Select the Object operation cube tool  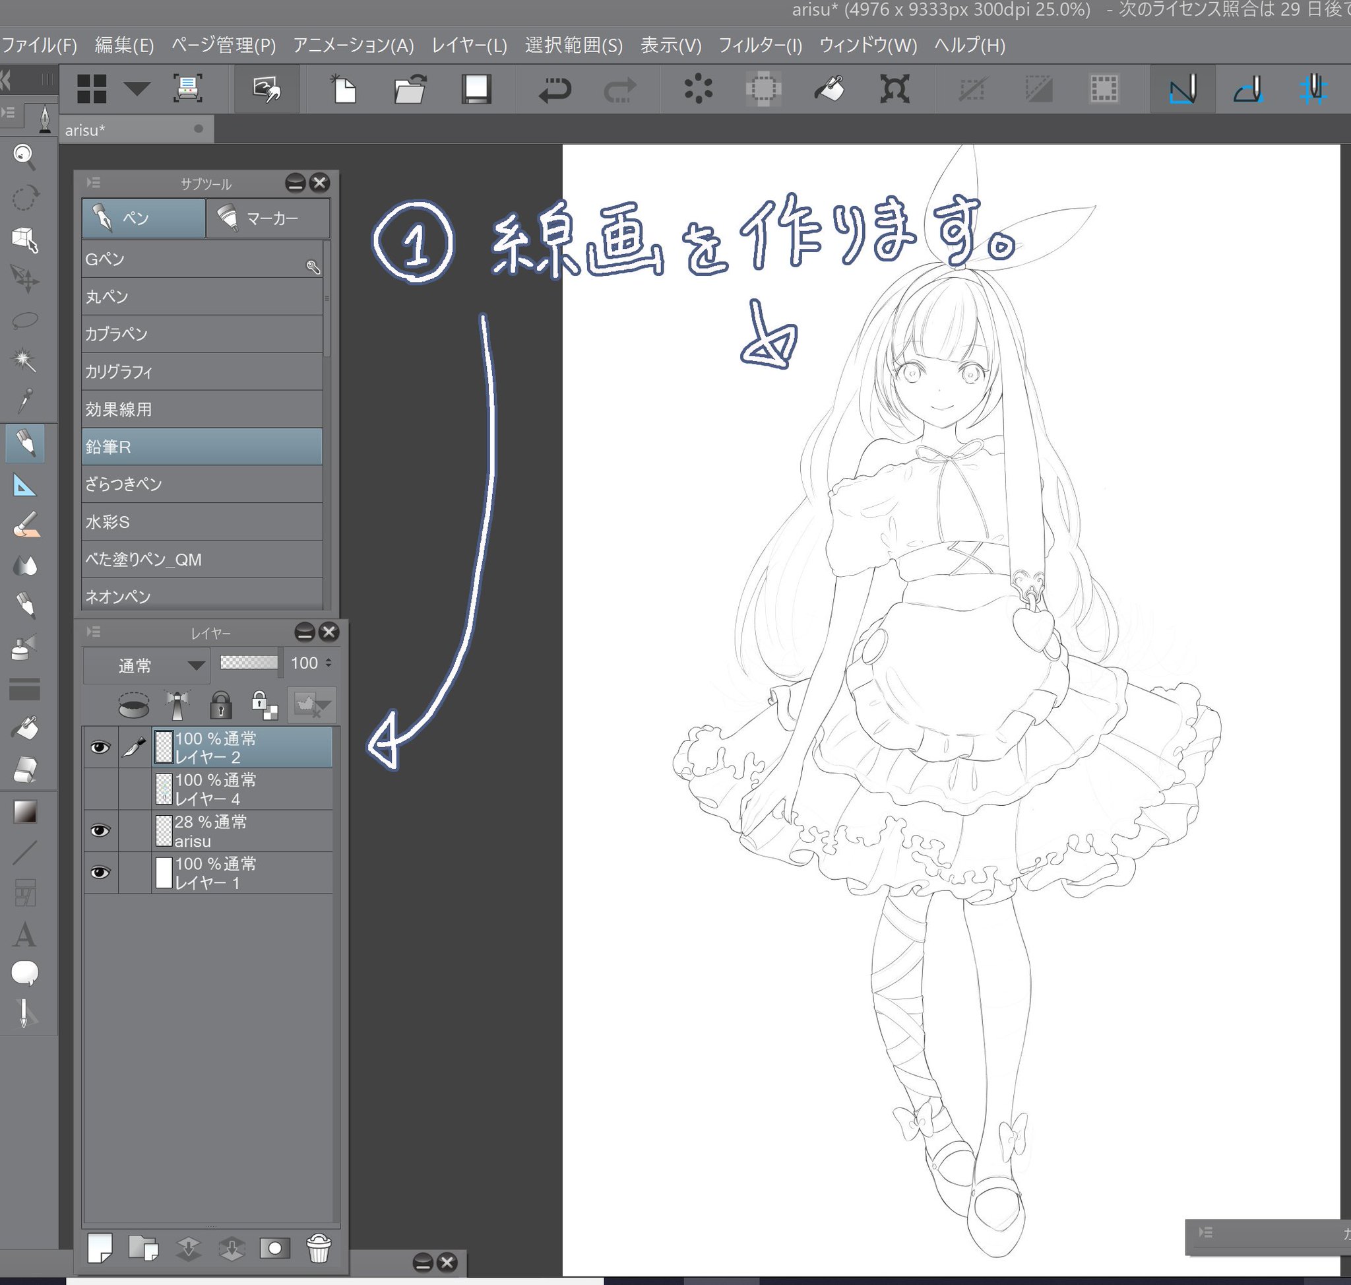(24, 239)
